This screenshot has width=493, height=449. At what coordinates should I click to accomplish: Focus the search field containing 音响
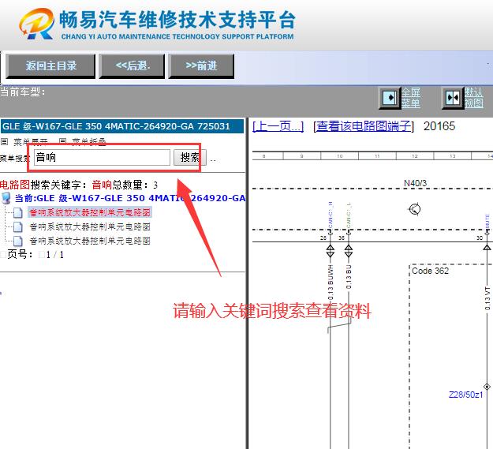102,157
